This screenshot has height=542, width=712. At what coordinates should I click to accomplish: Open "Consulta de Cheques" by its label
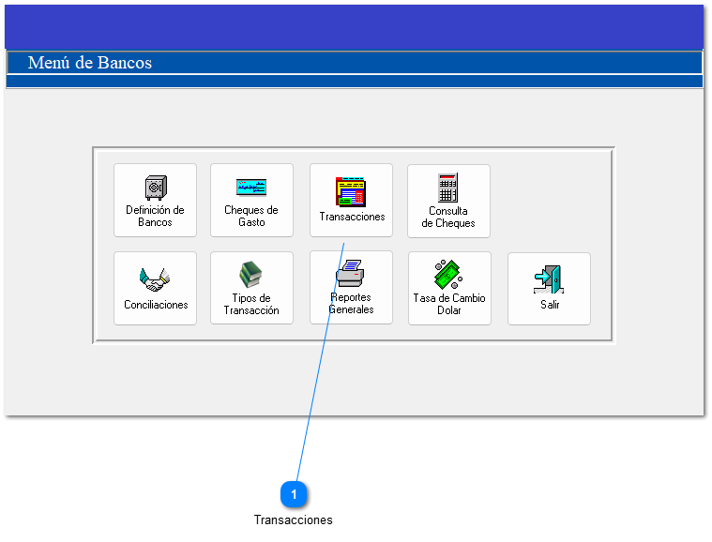coord(448,218)
